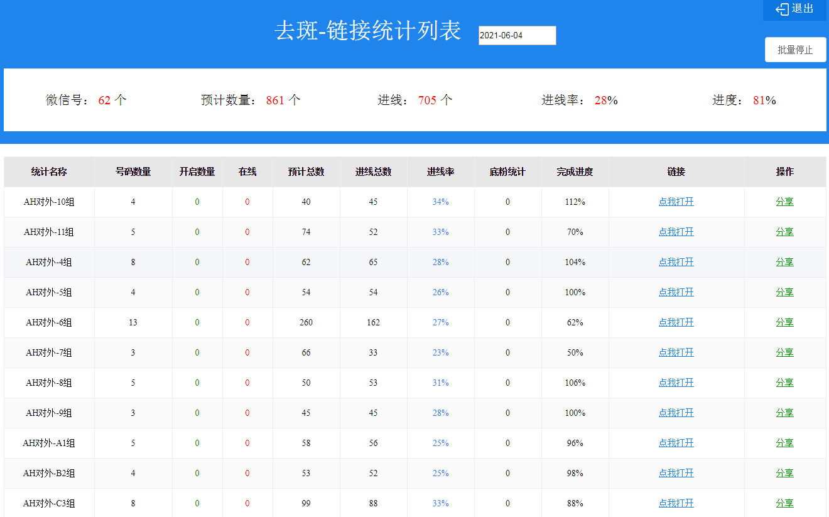Click 分享 for AH对外-10组 row
Viewport: 829px width, 517px height.
click(x=784, y=202)
